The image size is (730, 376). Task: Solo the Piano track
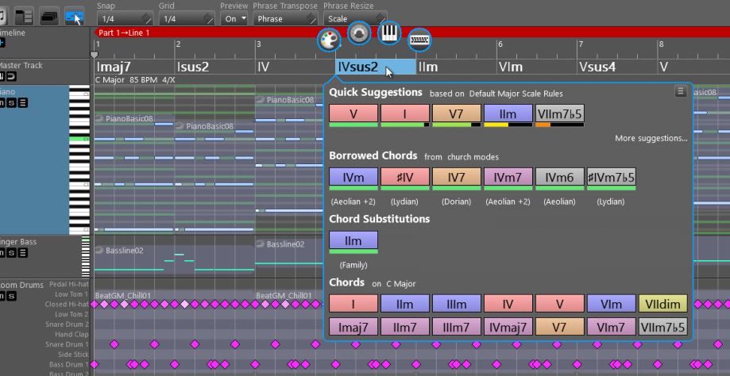[12, 102]
